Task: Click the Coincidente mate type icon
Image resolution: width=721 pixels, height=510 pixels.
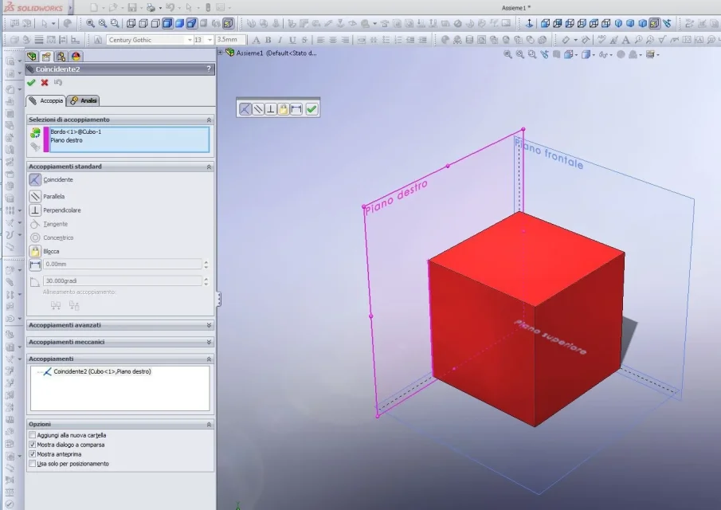Action: coord(35,180)
